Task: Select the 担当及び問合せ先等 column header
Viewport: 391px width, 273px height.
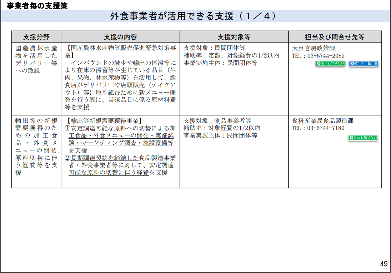Action: click(335, 37)
